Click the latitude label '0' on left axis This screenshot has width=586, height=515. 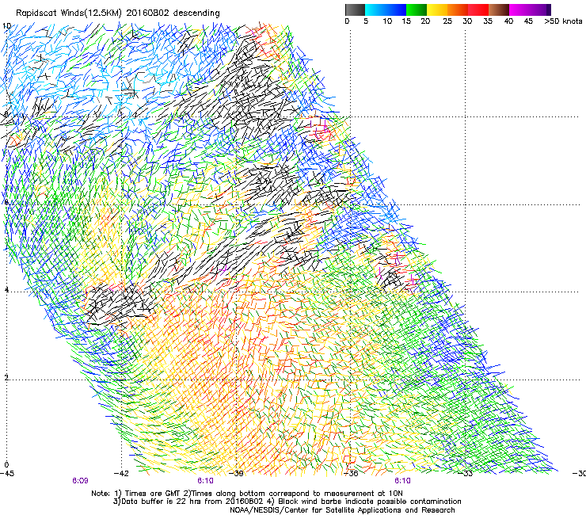tap(6, 465)
